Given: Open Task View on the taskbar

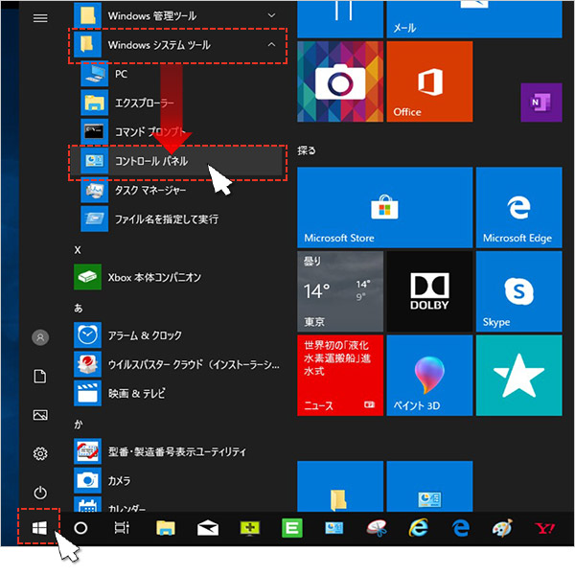Looking at the screenshot, I should 122,528.
